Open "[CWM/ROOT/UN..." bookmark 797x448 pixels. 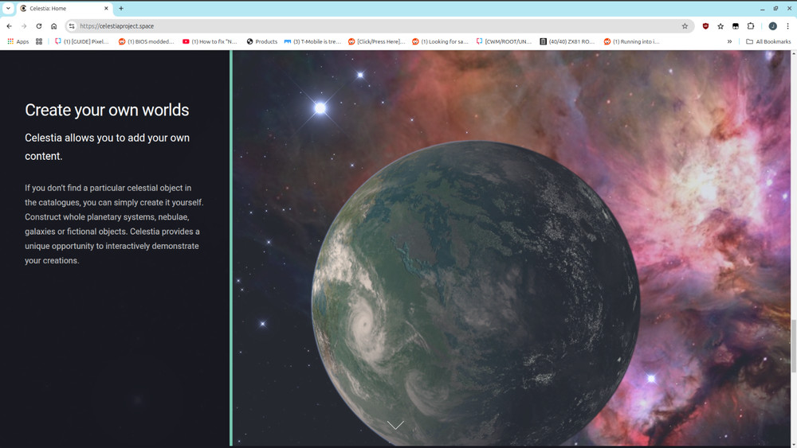pyautogui.click(x=504, y=41)
